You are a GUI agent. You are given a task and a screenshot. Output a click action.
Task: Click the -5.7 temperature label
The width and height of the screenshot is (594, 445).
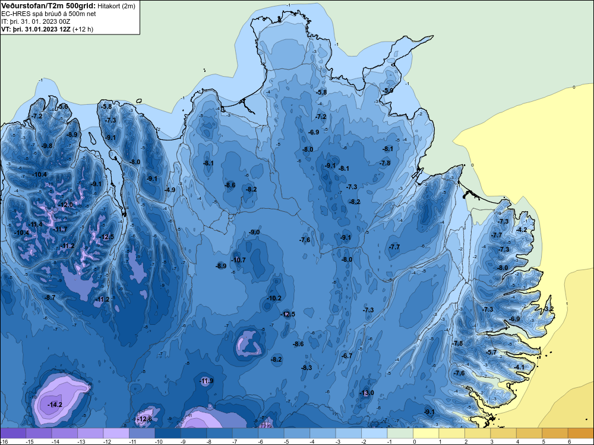(x=491, y=352)
